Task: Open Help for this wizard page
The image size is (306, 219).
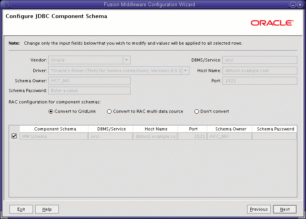Action: tap(47, 209)
